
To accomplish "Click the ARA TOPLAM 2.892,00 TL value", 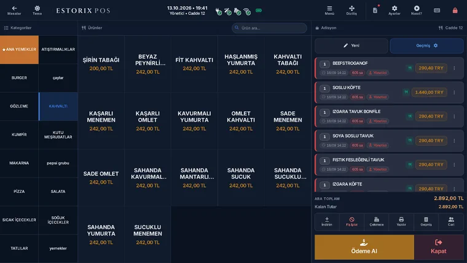I will pyautogui.click(x=449, y=198).
